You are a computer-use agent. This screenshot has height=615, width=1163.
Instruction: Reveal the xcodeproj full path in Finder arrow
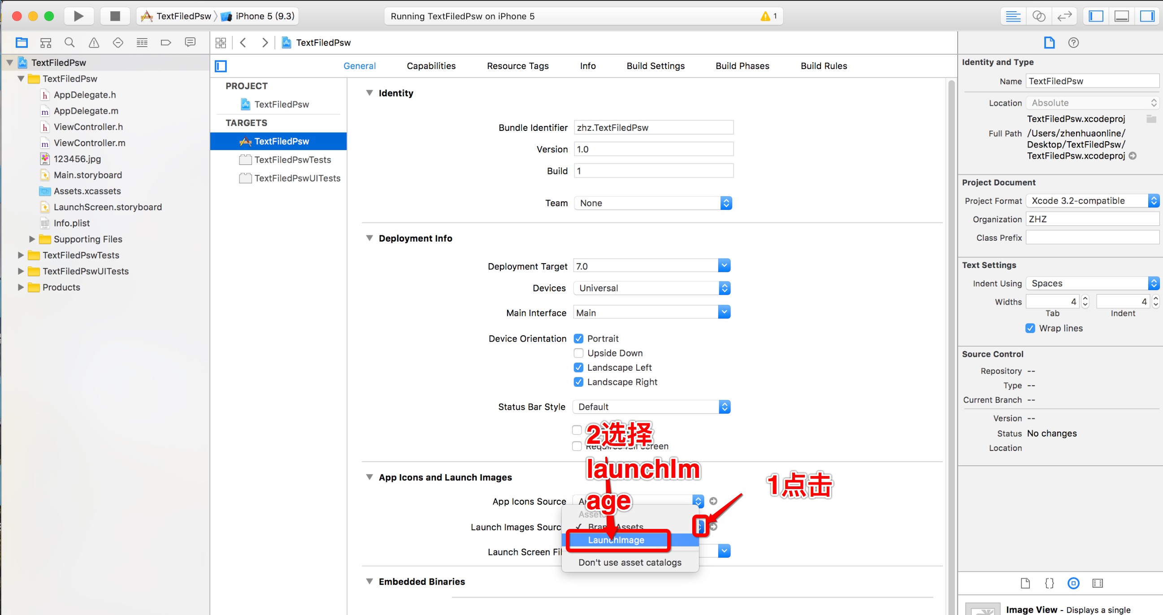1133,156
